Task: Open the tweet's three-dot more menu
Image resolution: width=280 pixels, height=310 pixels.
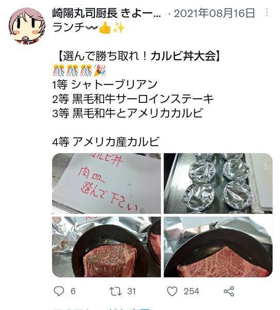Action: point(267,12)
